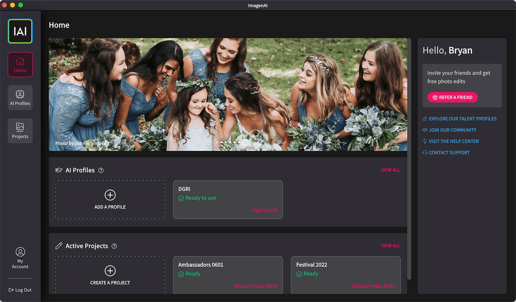Open My Account page

coord(20,258)
